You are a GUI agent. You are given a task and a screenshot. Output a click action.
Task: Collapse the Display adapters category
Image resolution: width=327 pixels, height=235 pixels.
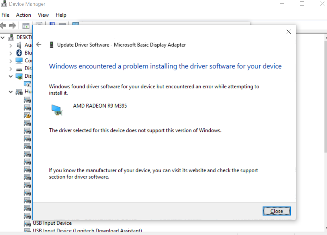[x=11, y=76]
